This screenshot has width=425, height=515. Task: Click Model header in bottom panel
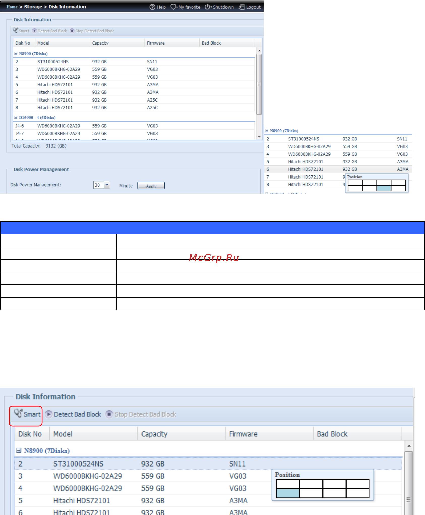pos(94,434)
